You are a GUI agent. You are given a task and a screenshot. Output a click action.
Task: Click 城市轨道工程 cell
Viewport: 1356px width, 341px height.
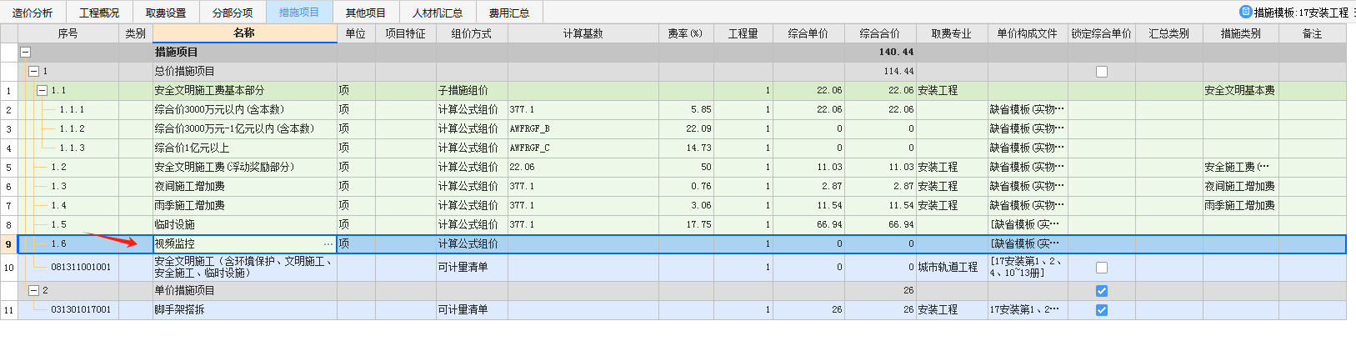click(952, 267)
